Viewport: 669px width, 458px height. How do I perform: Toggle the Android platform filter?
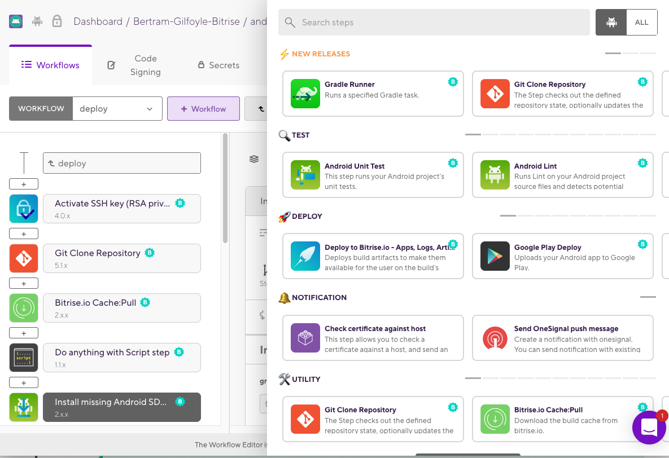611,22
